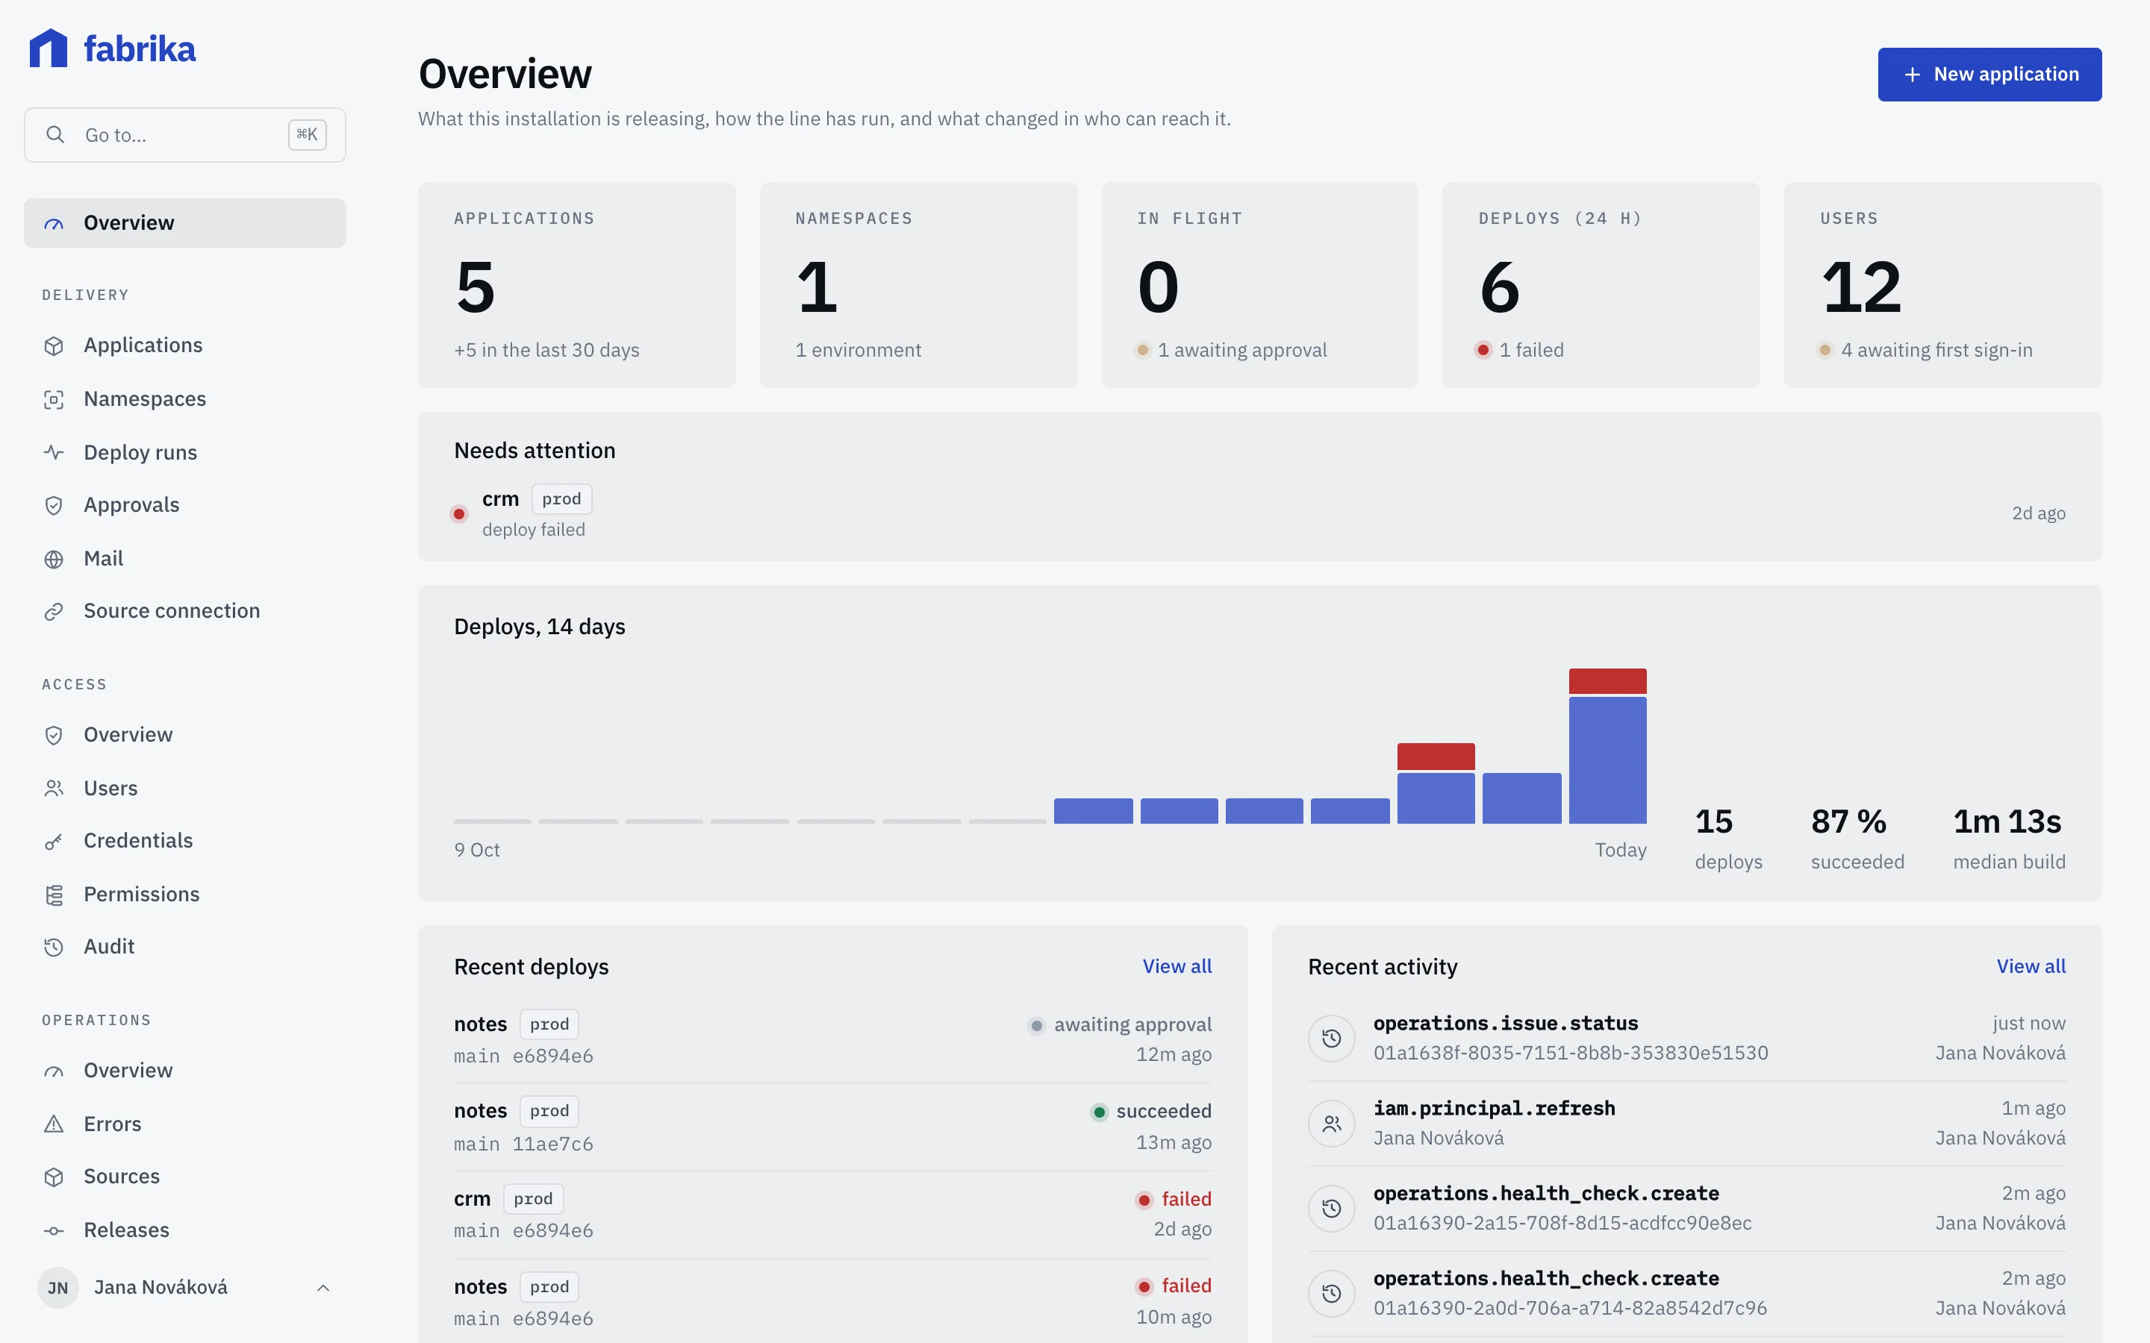
Task: Click the Permissions list icon
Action: coord(54,895)
